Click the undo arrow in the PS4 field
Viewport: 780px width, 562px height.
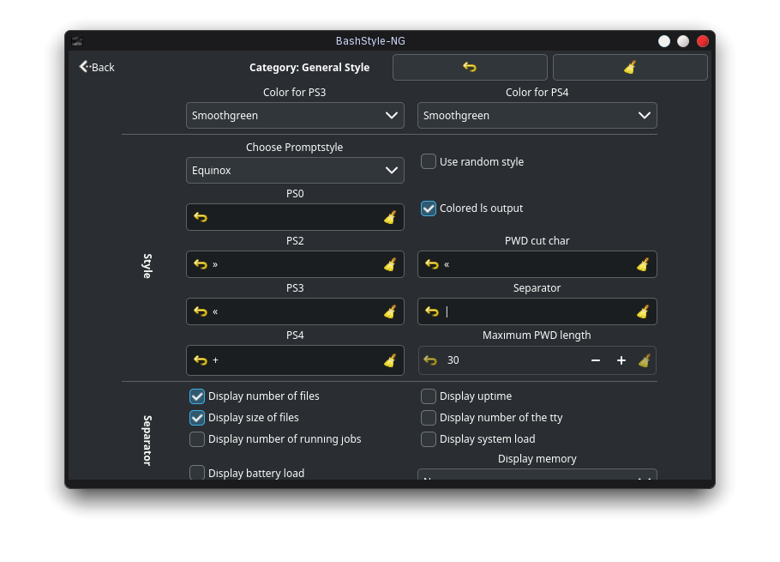click(201, 360)
